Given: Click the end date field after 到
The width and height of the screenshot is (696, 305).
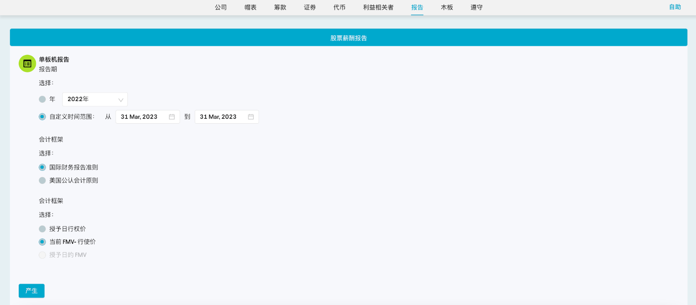Looking at the screenshot, I should point(227,117).
